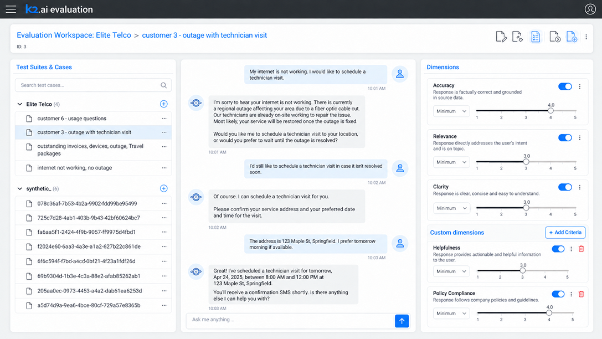602x339 pixels.
Task: Focus the Search test cases field
Action: click(93, 85)
